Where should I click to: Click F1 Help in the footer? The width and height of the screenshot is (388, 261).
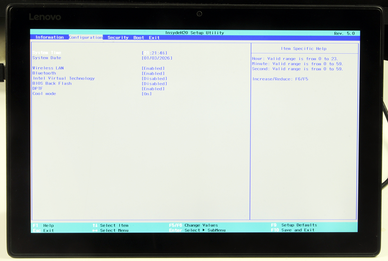click(x=43, y=225)
